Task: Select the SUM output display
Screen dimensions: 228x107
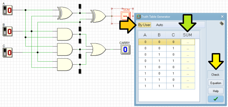Action: tap(125, 16)
